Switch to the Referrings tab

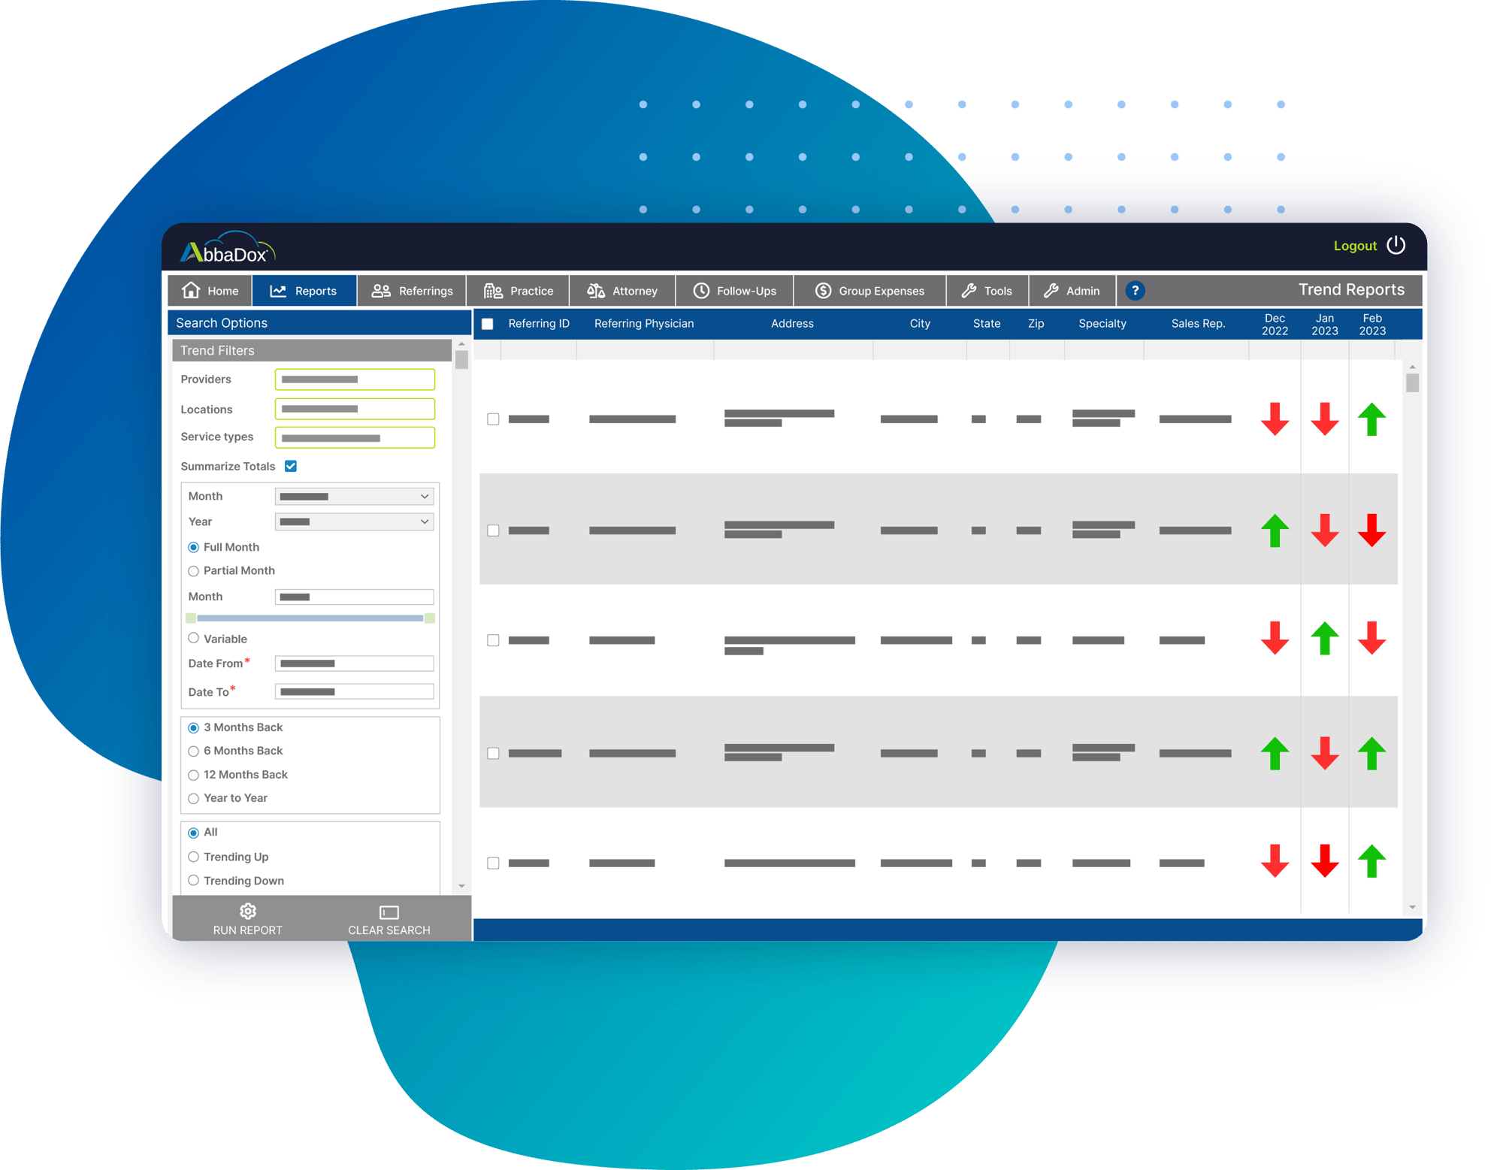(x=412, y=291)
